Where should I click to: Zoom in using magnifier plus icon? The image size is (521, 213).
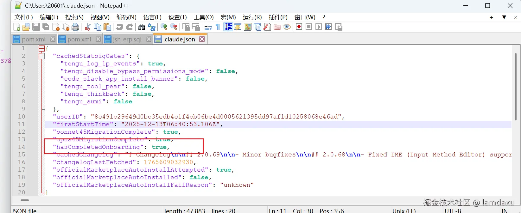164,27
